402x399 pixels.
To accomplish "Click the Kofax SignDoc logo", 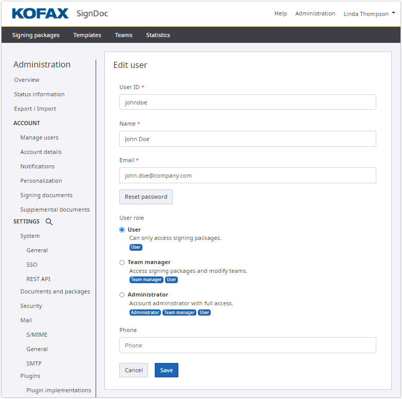I will 60,13.
